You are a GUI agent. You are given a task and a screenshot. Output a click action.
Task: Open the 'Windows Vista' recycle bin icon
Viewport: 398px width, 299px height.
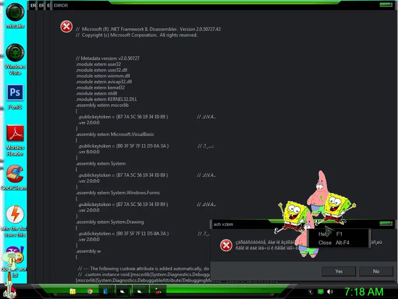pyautogui.click(x=15, y=53)
